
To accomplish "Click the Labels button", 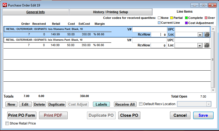I will tap(101, 104).
